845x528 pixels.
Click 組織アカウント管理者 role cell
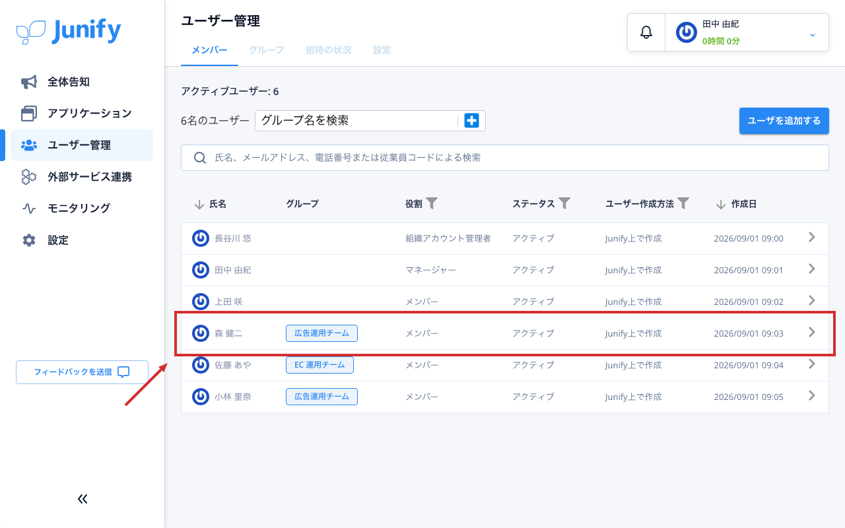click(x=448, y=238)
